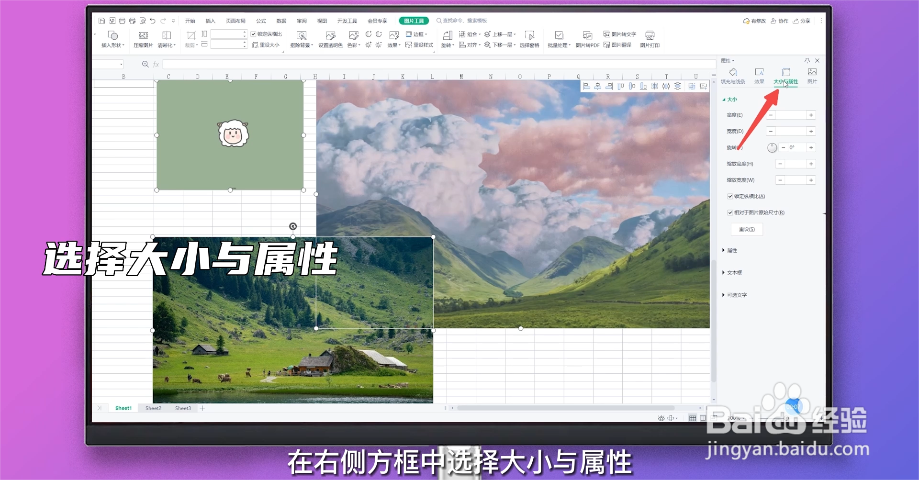Open the Insert Shape (插入形状) tool
Screen dimensions: 919x480
click(113, 39)
